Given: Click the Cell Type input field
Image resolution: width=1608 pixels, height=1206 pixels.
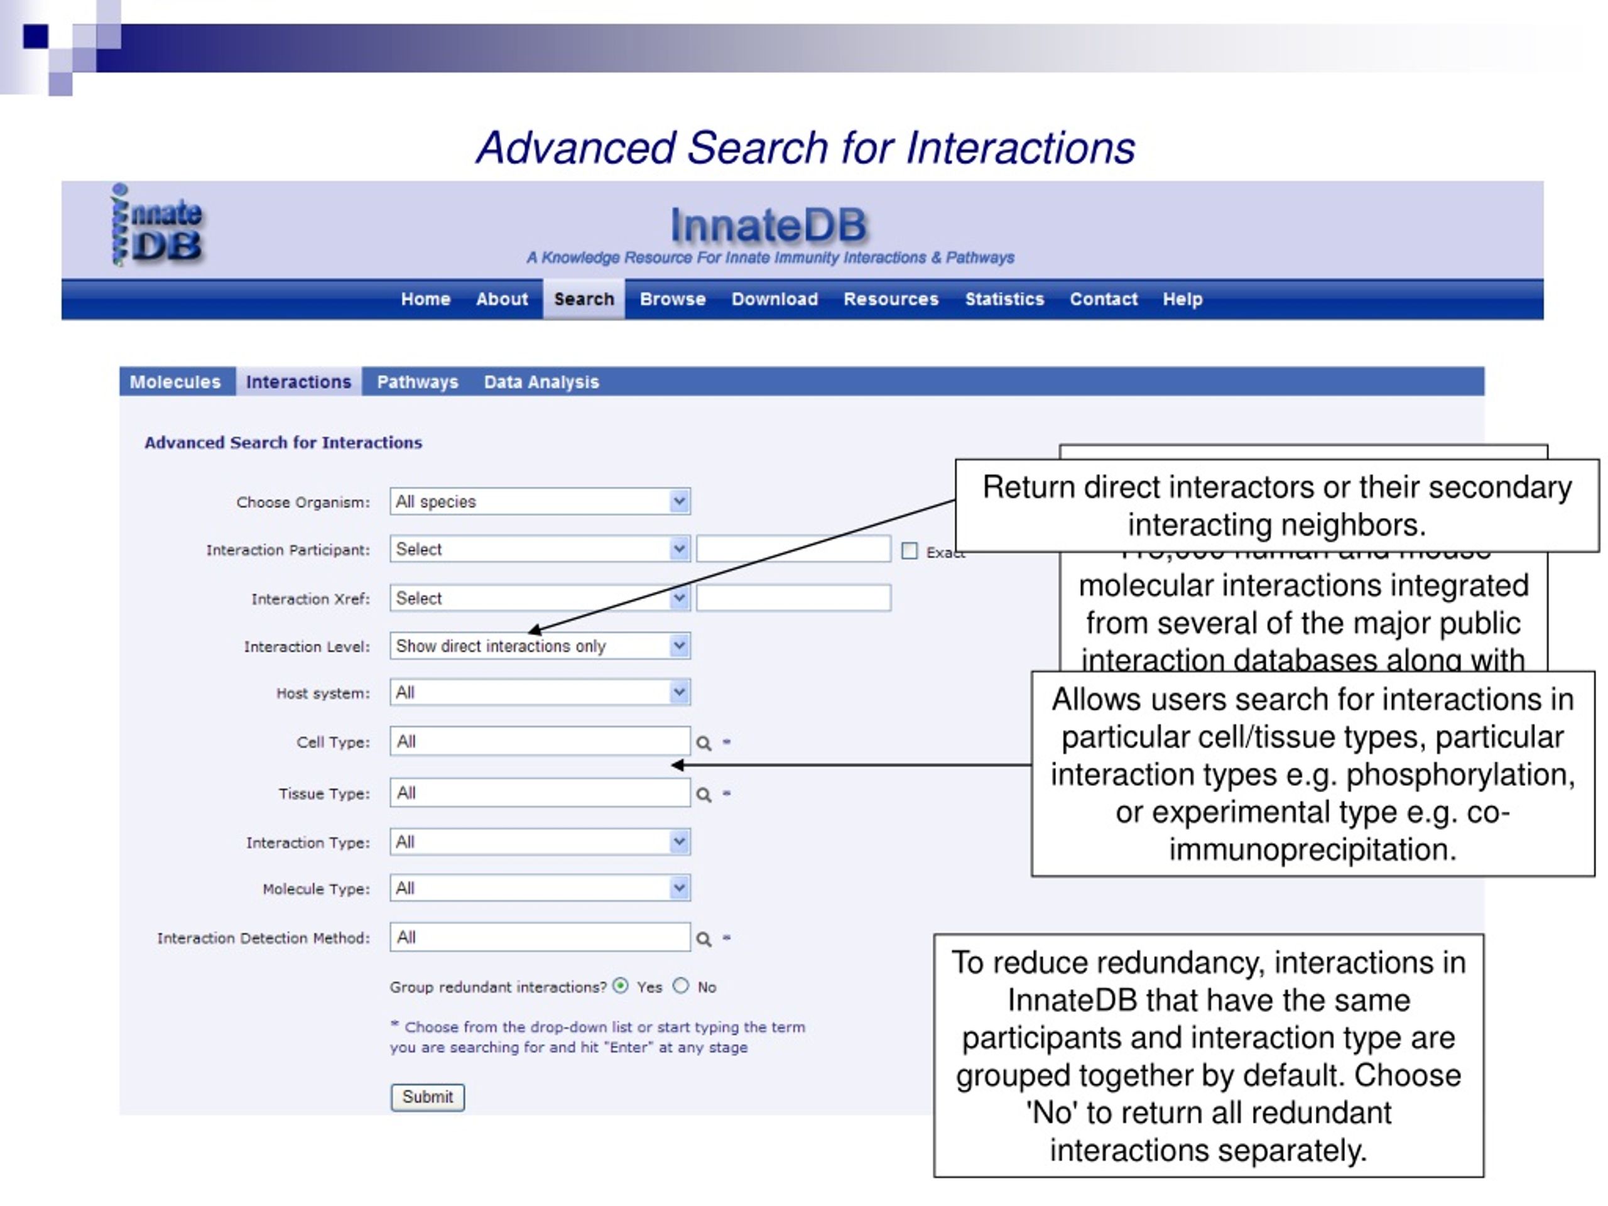Looking at the screenshot, I should point(540,741).
